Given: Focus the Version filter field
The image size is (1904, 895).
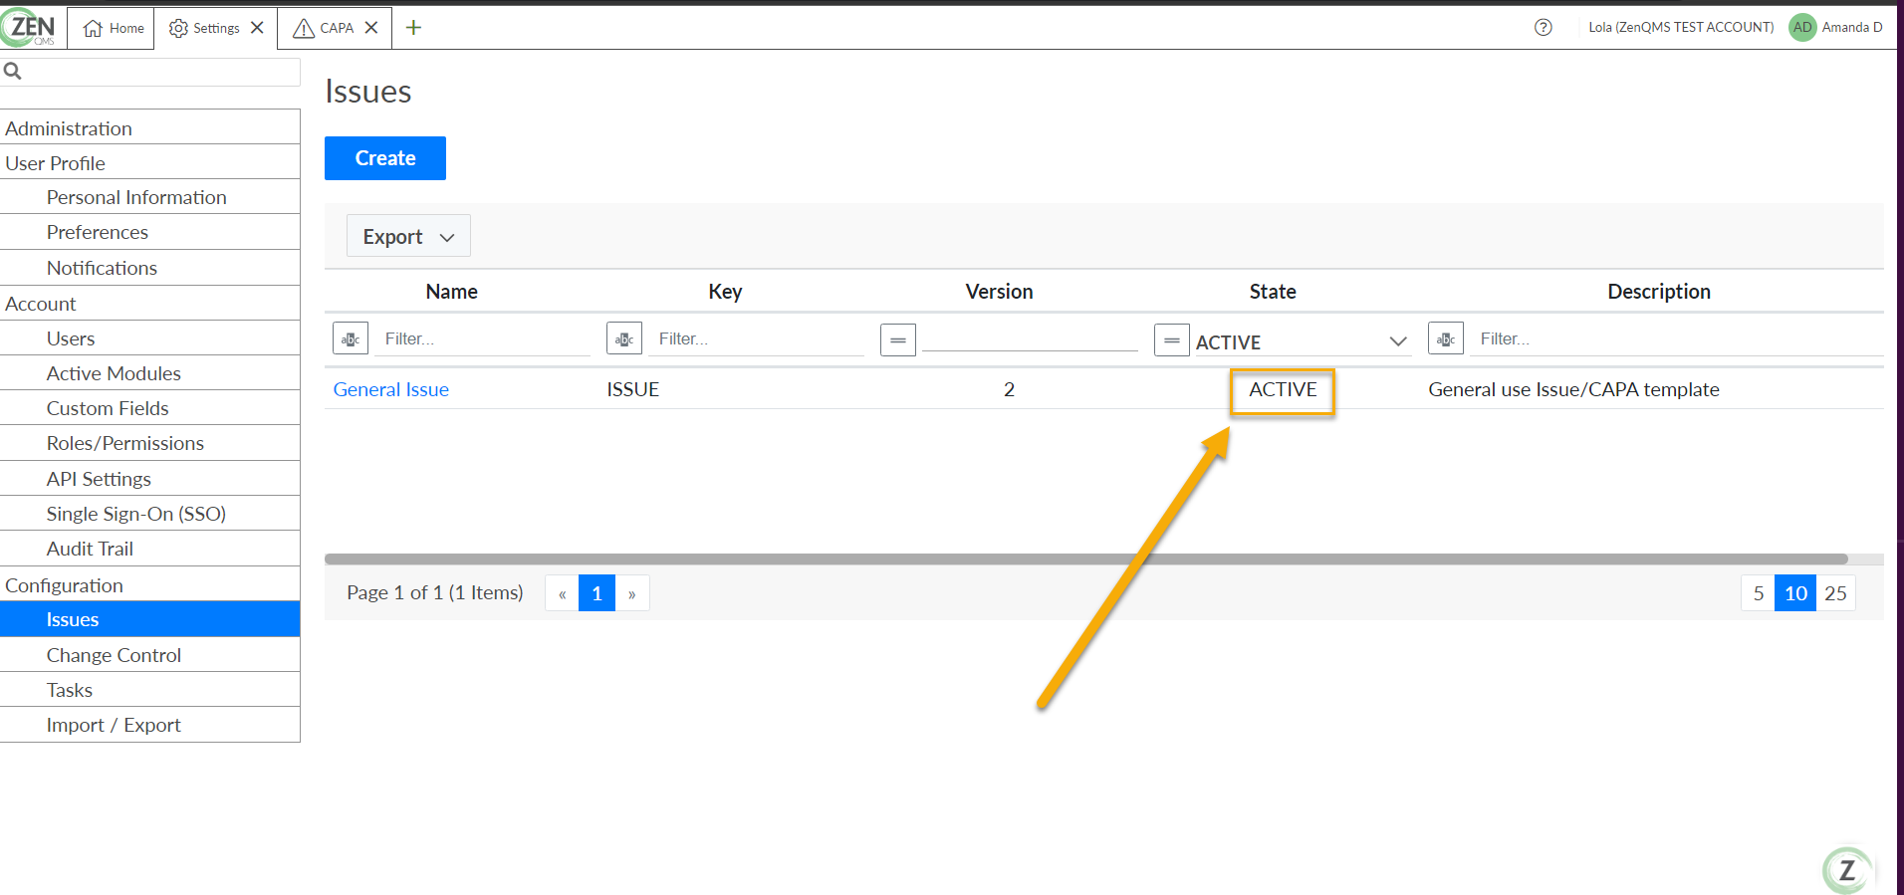Looking at the screenshot, I should [1030, 337].
